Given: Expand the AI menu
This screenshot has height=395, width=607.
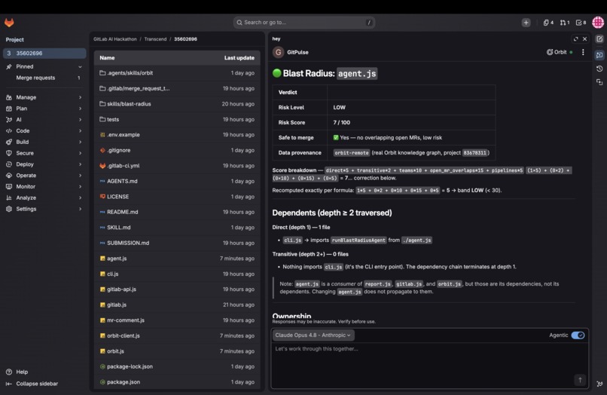Looking at the screenshot, I should click(80, 120).
